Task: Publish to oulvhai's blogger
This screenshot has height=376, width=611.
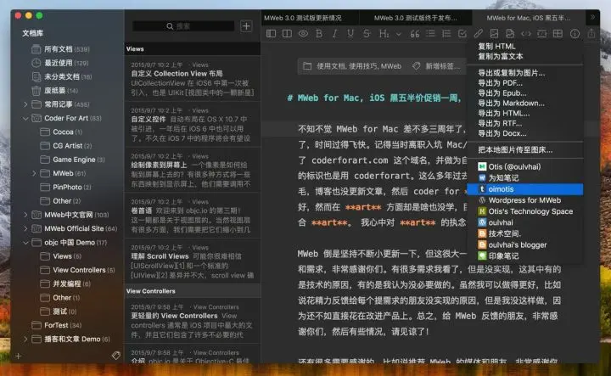Action: (x=525, y=245)
